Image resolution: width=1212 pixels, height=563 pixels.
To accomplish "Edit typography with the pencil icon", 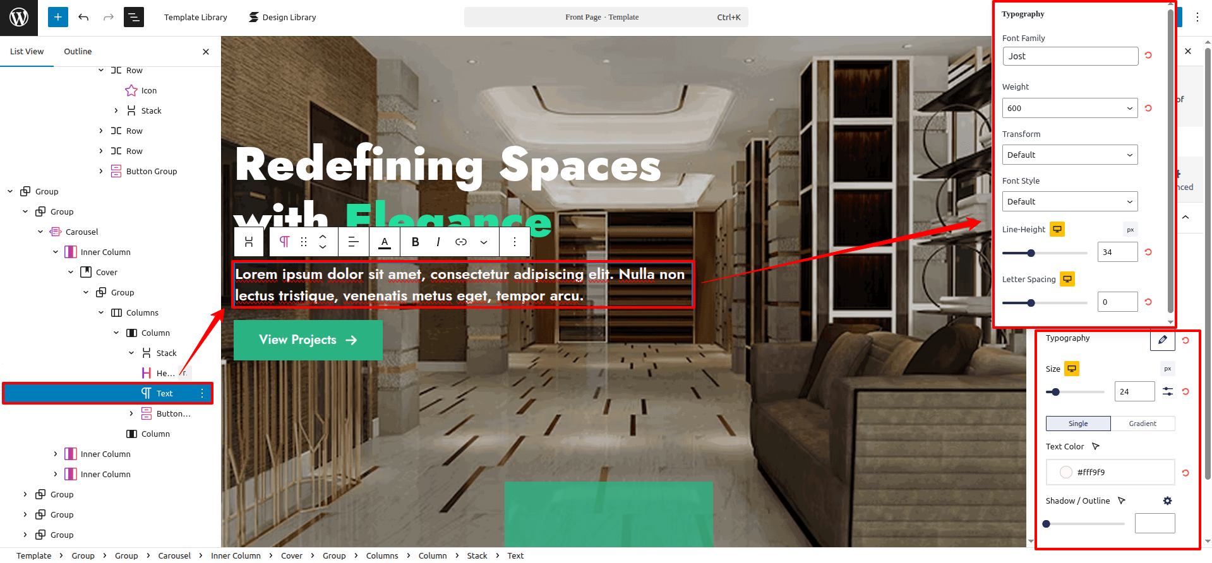I will (1163, 340).
